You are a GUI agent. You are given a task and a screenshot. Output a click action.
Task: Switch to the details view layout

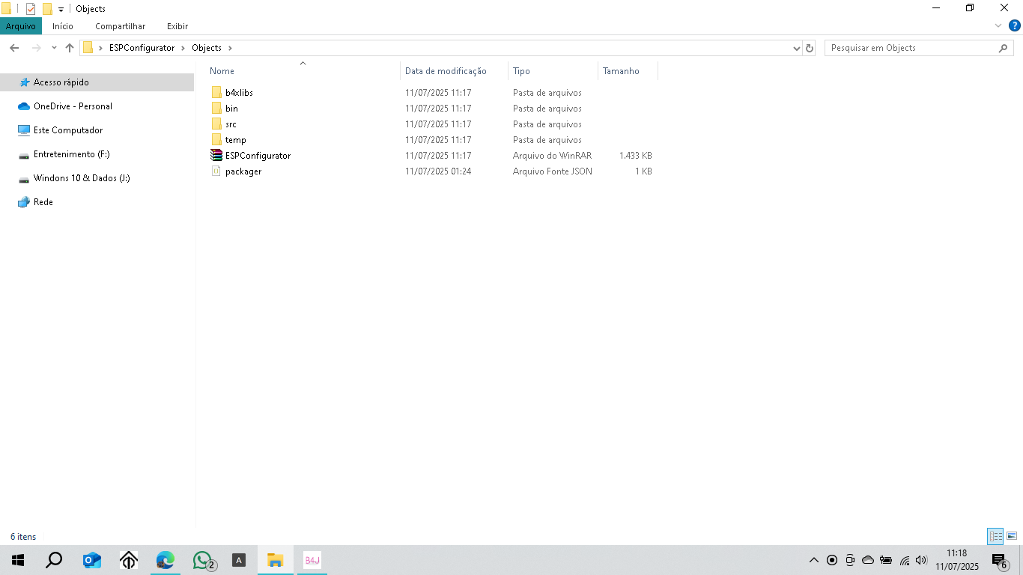pos(995,536)
